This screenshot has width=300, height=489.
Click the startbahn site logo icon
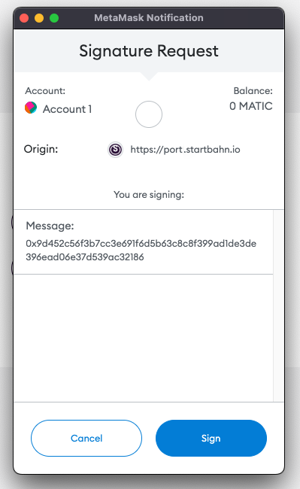tap(115, 150)
